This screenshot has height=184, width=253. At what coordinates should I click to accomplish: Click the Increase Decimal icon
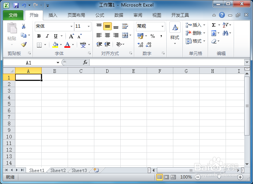[x=140, y=44]
